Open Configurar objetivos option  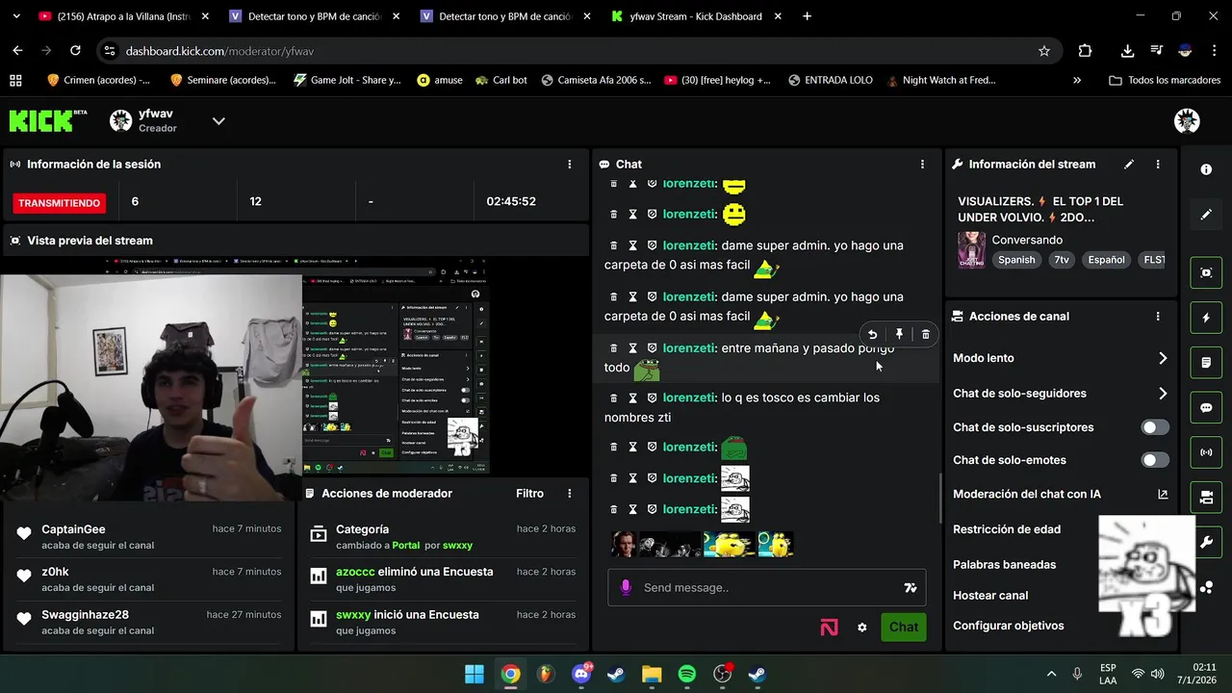tap(1009, 626)
